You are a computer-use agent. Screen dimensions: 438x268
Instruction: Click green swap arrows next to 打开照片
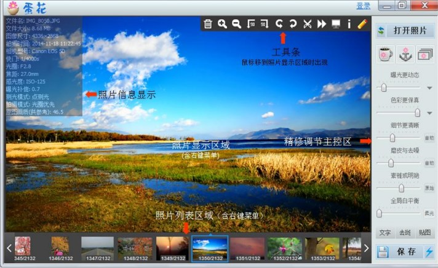(x=381, y=31)
